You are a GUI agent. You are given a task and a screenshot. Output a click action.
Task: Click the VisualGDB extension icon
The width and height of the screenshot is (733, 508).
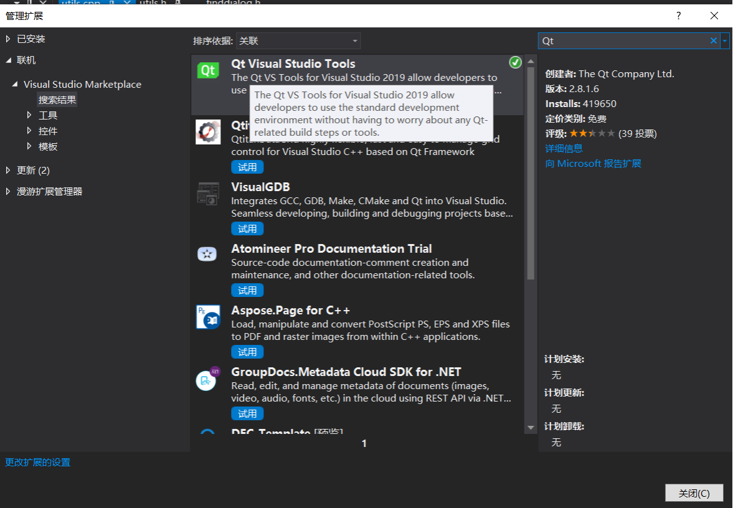tap(208, 194)
